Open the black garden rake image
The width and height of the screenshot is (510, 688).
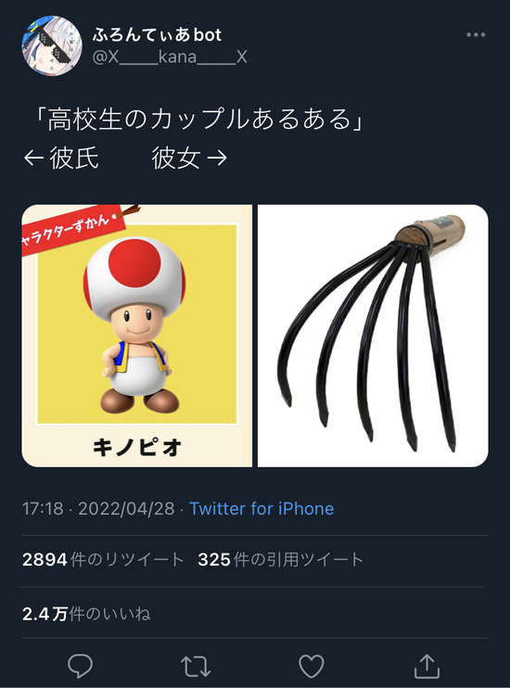tap(373, 336)
